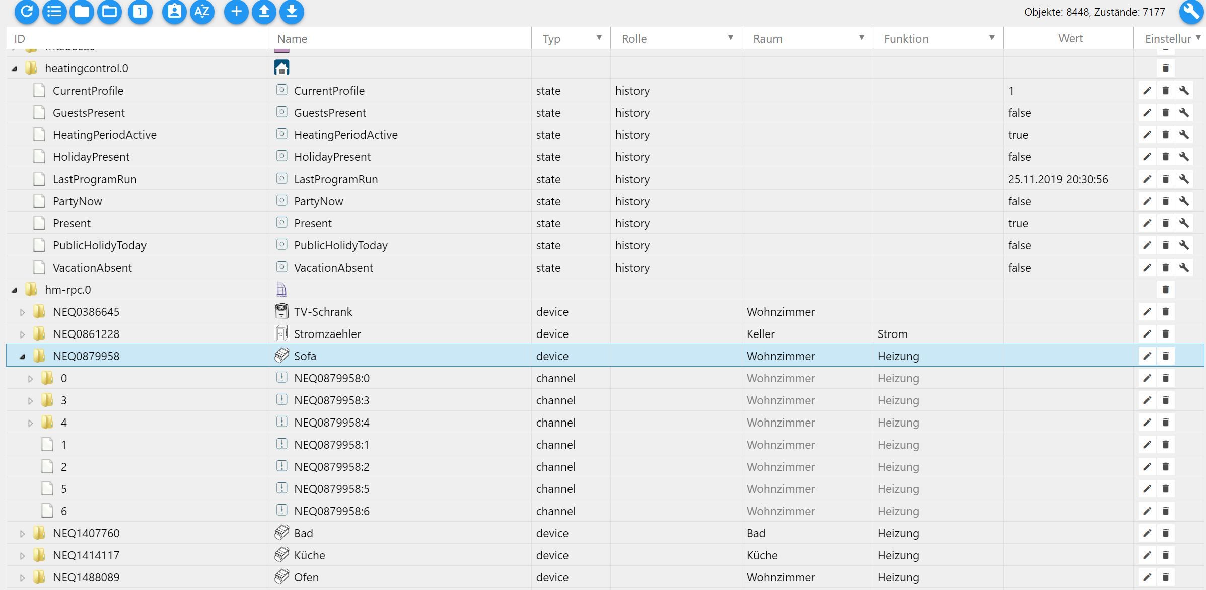
Task: Edit the PublicHolidyToday object with pencil
Action: point(1147,245)
